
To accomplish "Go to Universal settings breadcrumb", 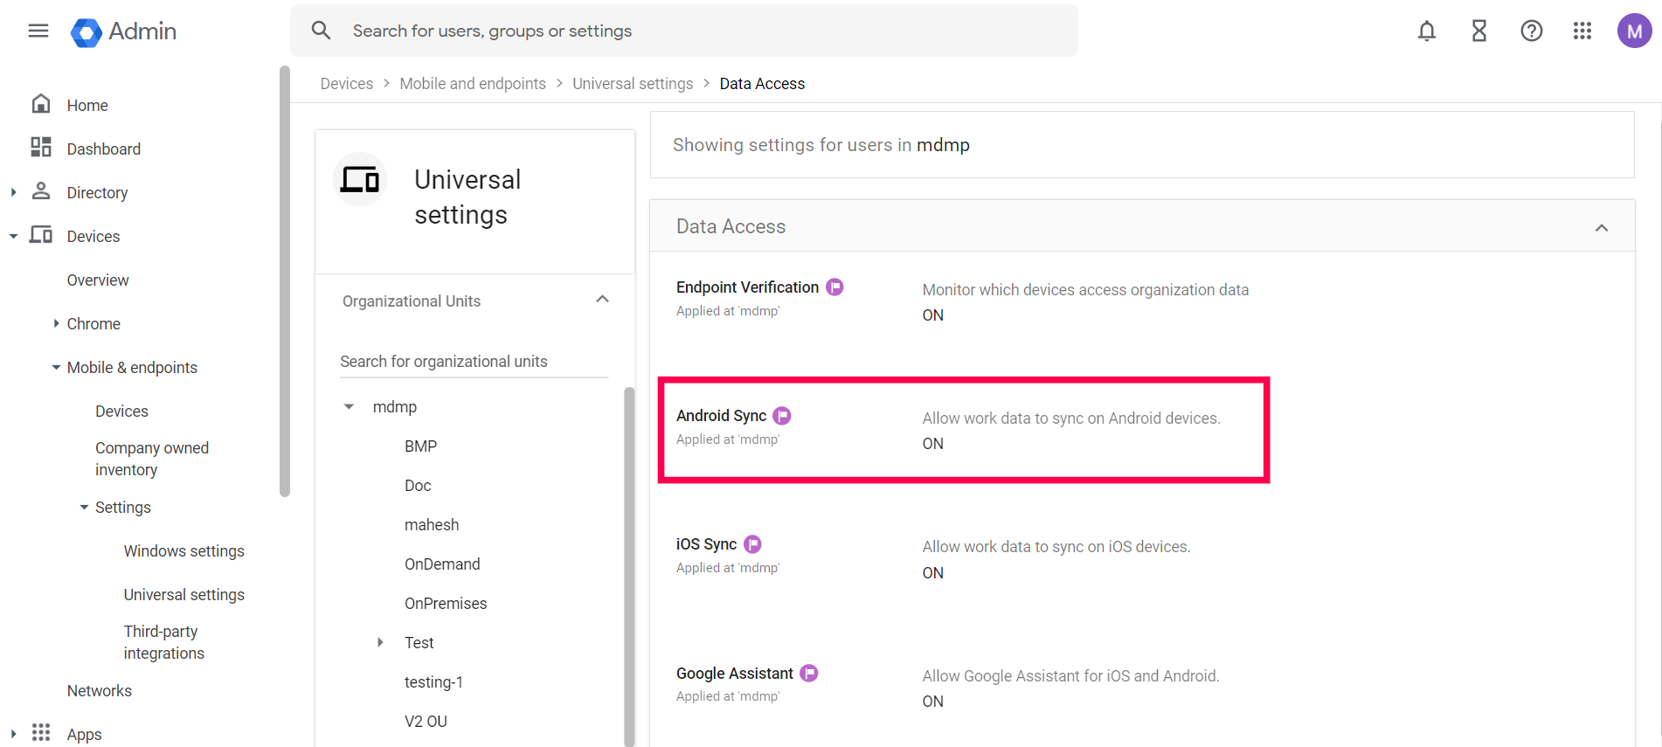I will [x=632, y=84].
